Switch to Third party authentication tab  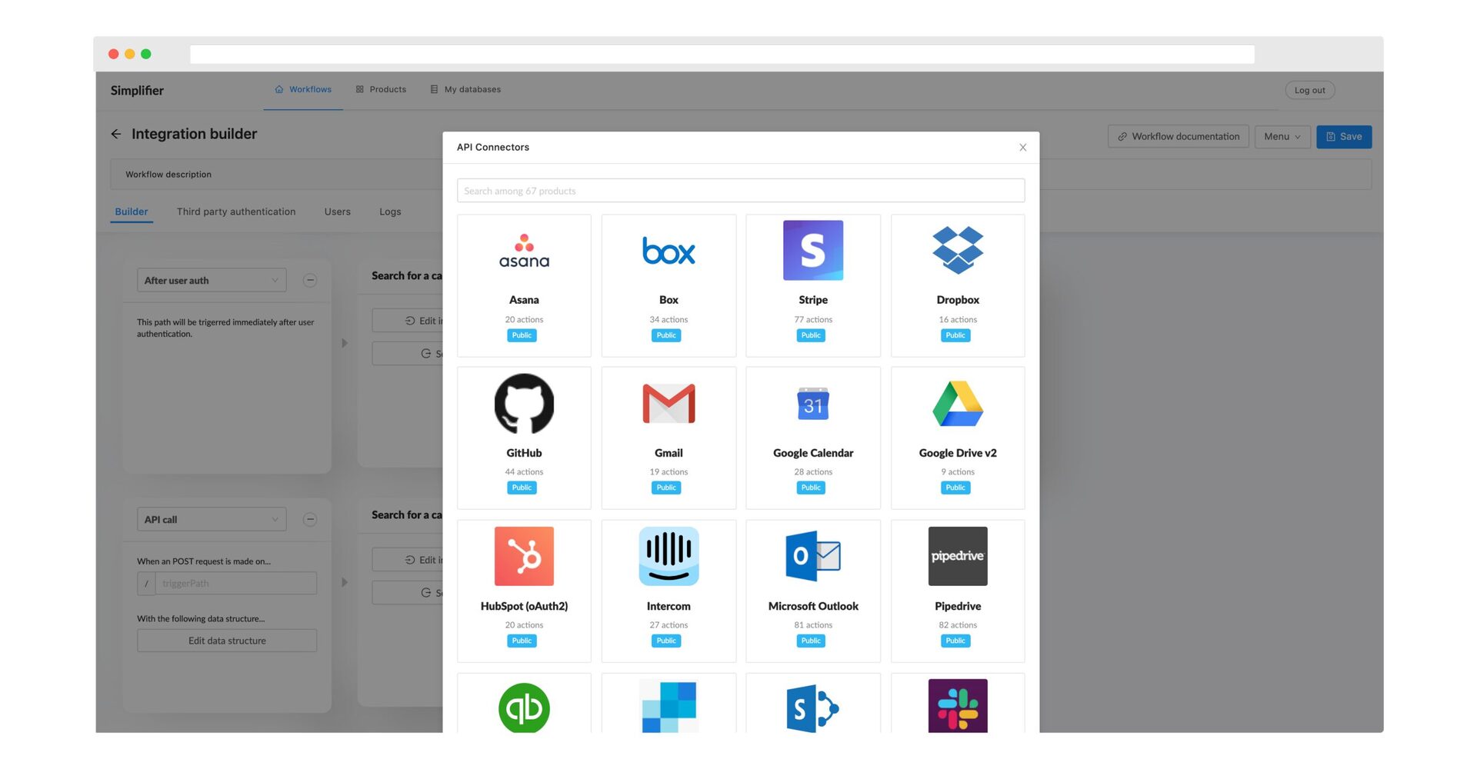[236, 211]
